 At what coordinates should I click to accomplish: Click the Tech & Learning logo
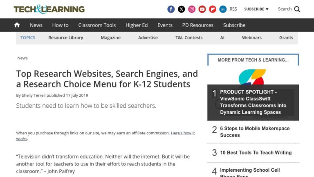point(49,9)
